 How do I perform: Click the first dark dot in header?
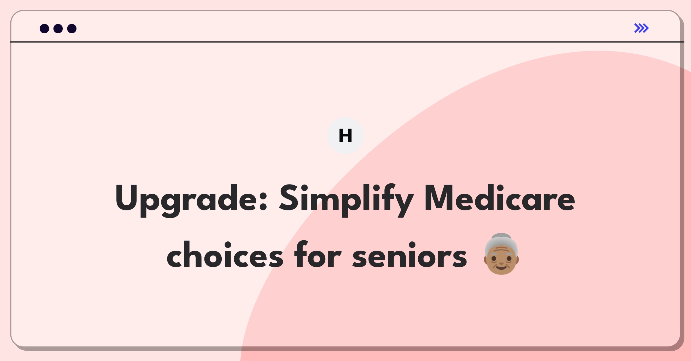coord(44,28)
